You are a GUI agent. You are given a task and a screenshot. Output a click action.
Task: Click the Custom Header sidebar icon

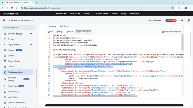coord(5,61)
